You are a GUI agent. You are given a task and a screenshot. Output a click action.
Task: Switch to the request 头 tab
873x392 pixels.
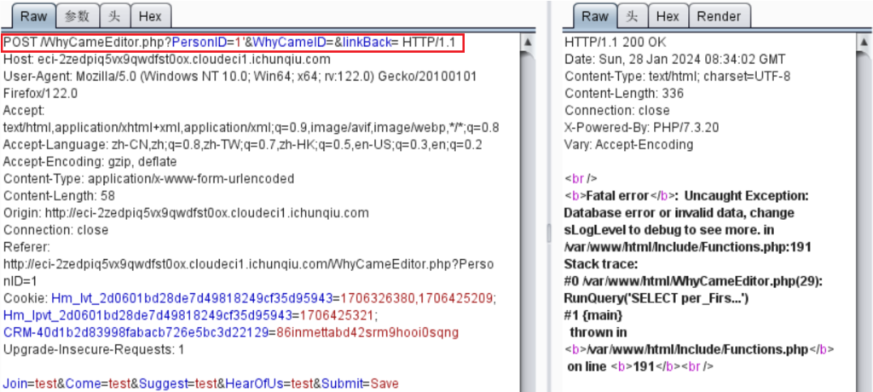[114, 16]
